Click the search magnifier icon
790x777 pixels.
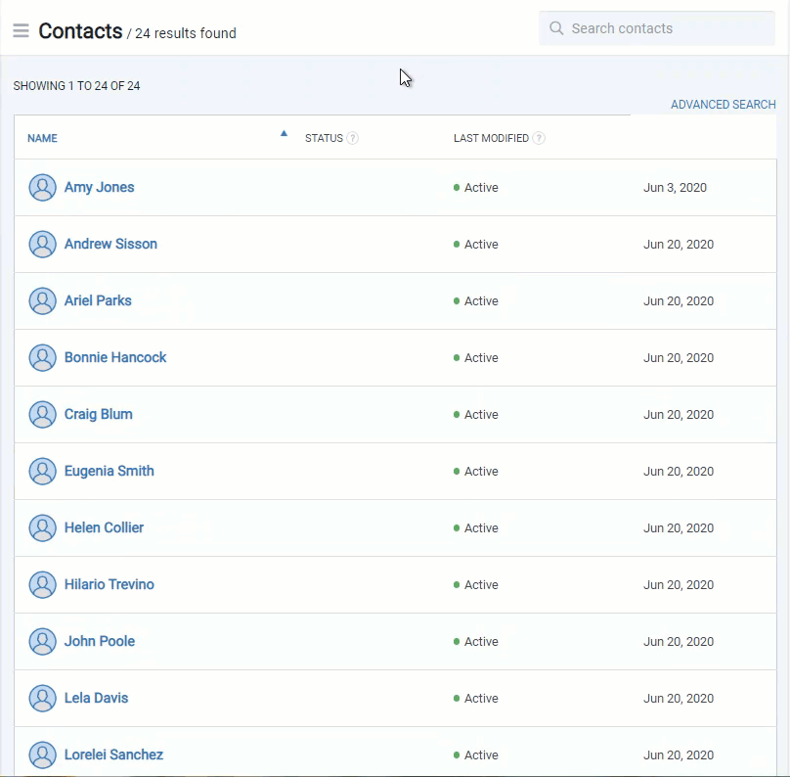click(x=556, y=28)
